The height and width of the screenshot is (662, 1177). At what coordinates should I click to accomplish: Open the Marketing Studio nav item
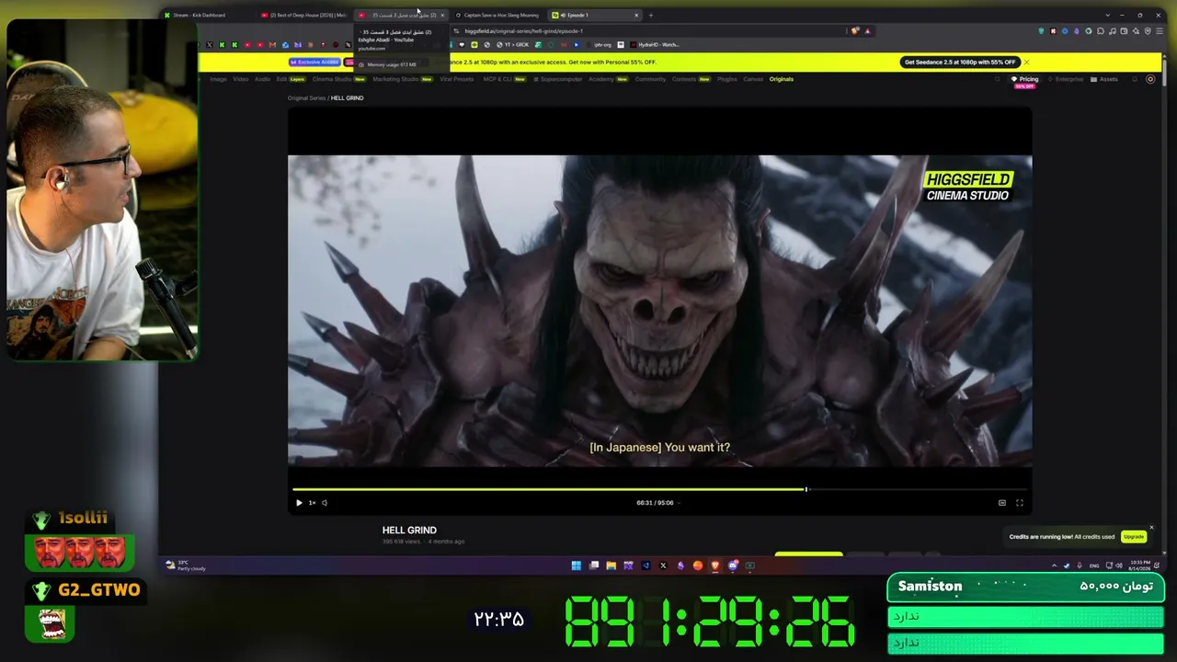click(402, 79)
